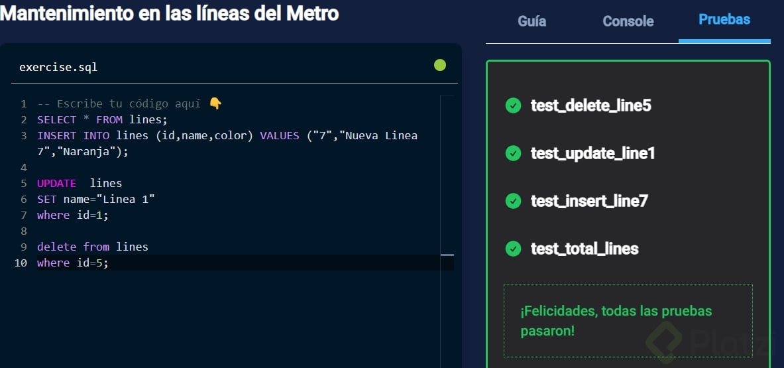784x368 pixels.
Task: Click the green check beside test_insert_line7
Action: tap(513, 201)
